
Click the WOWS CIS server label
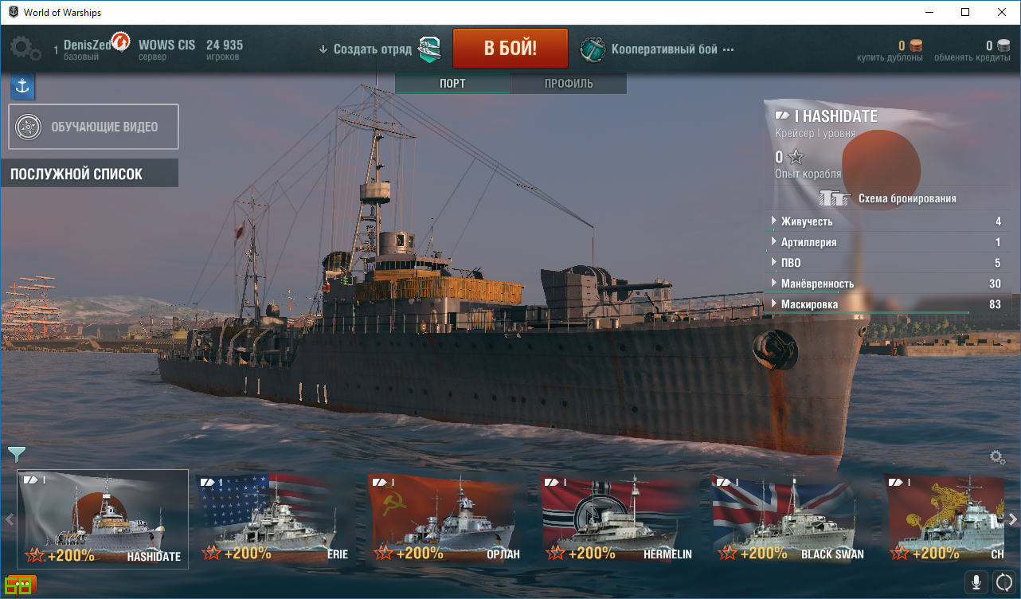pos(166,45)
